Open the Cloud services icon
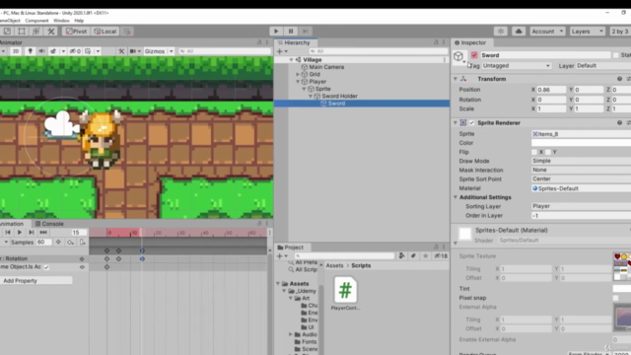This screenshot has width=631, height=355. coord(519,31)
